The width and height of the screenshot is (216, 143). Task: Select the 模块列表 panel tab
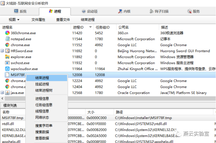click(10, 106)
